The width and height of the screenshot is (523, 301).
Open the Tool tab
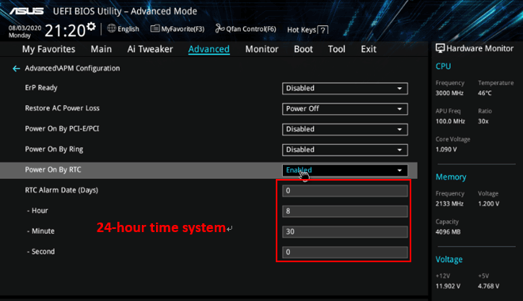pos(337,49)
